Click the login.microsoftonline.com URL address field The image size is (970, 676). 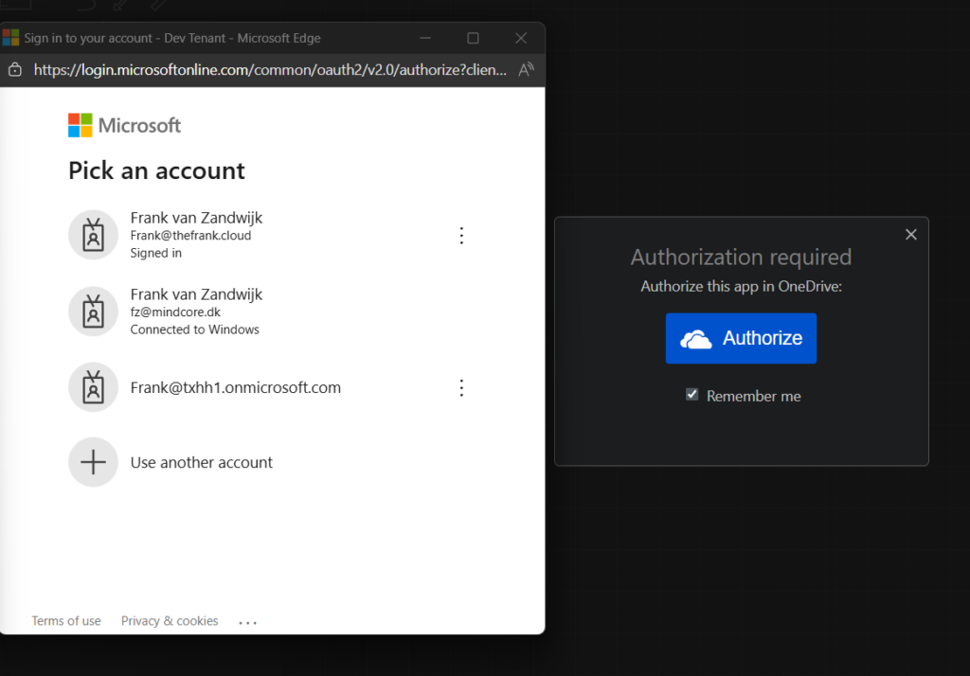pos(270,70)
